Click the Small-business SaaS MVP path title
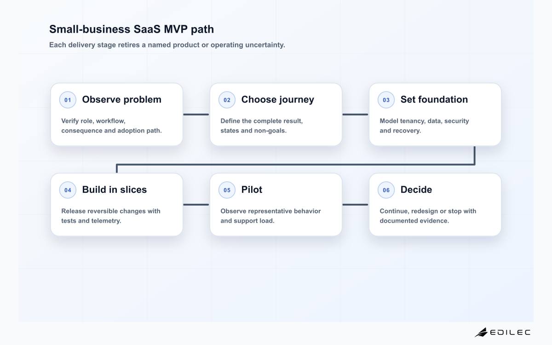Screen dimensions: 552x345 132,29
